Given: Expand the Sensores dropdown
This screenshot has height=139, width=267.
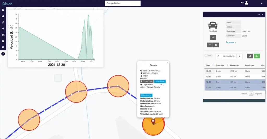Looking at the screenshot, I should point(231,42).
